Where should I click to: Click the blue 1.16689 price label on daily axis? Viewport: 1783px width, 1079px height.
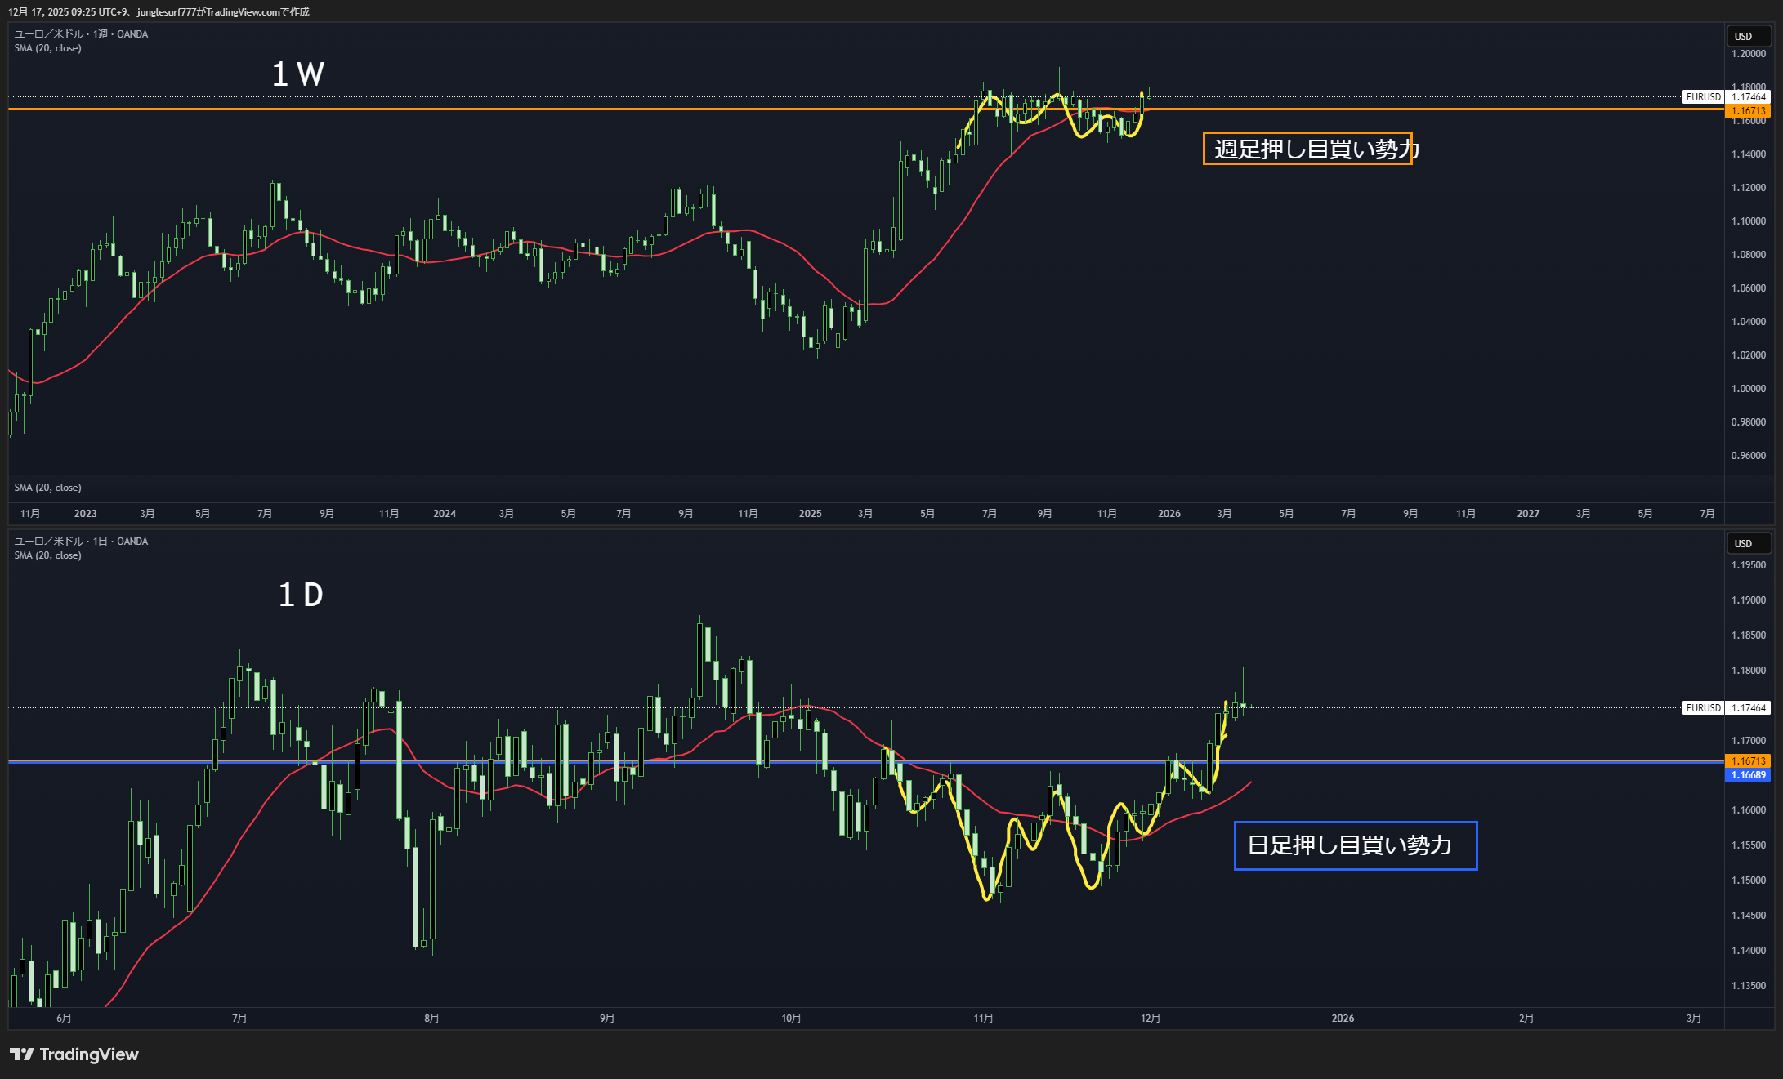click(x=1748, y=775)
